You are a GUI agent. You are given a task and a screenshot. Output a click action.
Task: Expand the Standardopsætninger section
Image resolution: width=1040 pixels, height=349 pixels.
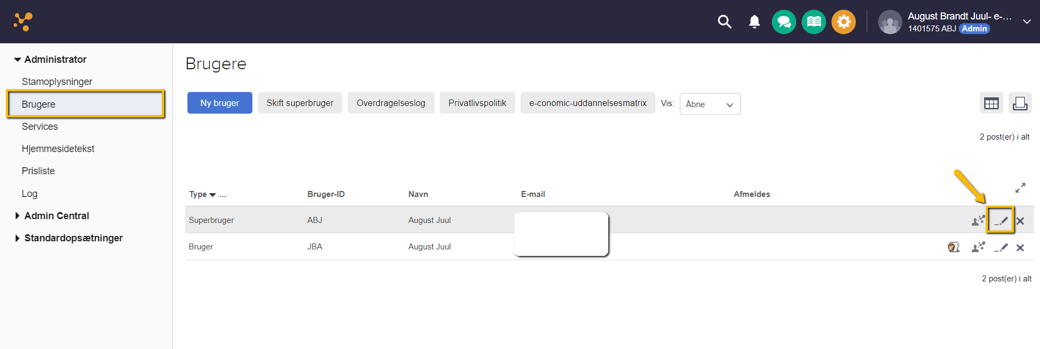(x=73, y=238)
